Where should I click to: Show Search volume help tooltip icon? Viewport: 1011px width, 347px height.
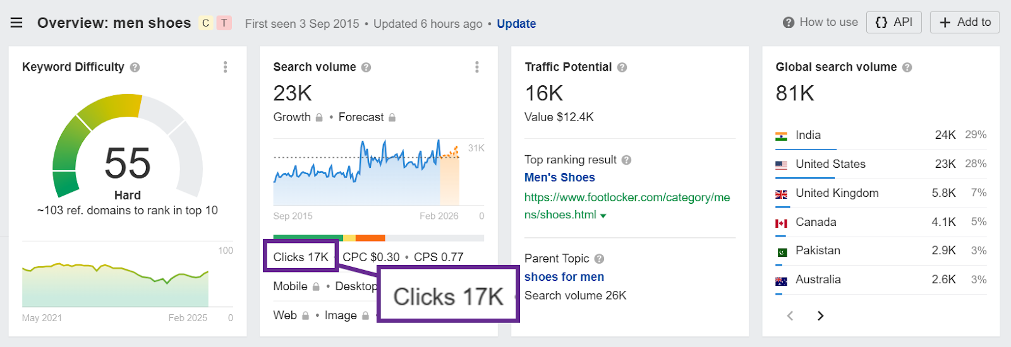[x=366, y=68]
